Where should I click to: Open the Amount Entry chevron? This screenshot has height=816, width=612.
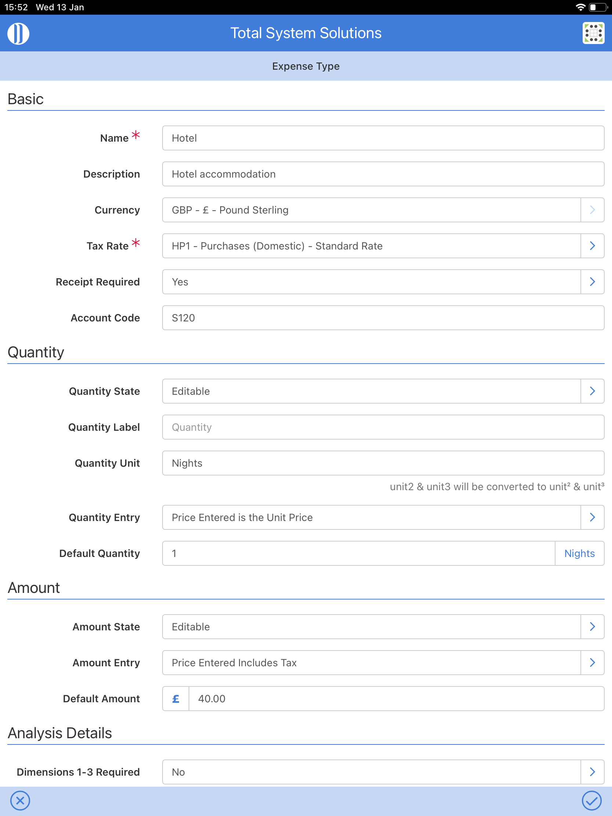(x=593, y=663)
